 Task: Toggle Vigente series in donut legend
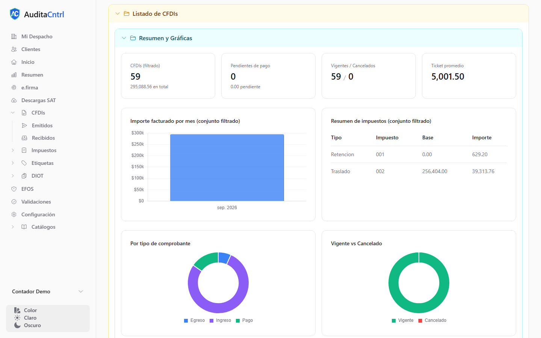tap(402, 320)
